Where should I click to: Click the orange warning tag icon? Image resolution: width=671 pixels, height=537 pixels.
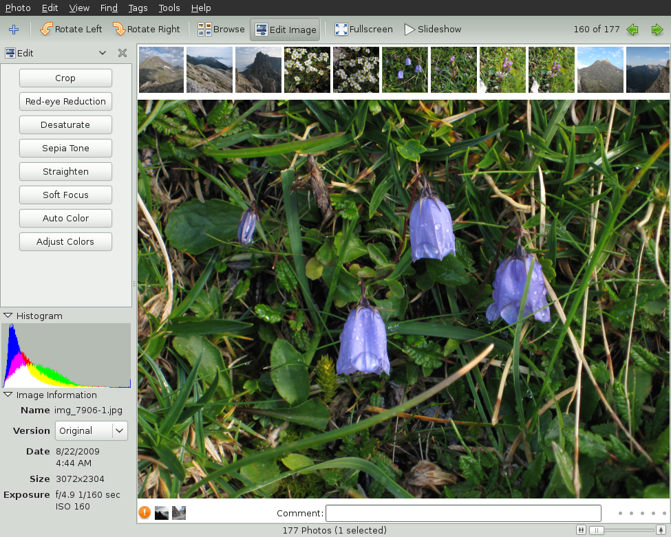(145, 512)
